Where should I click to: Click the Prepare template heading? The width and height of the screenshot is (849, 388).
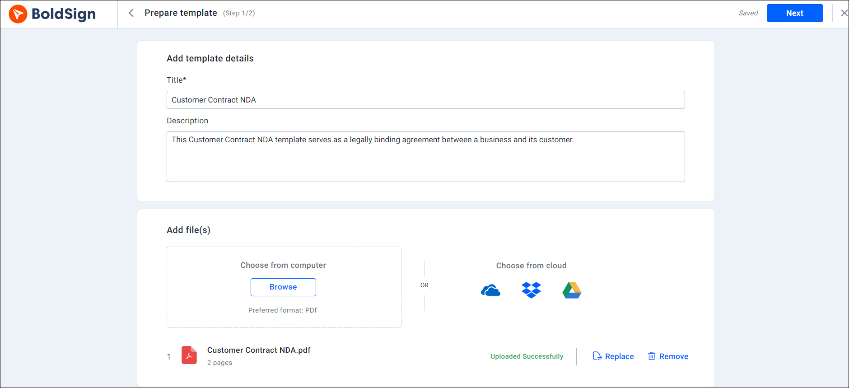coord(181,13)
